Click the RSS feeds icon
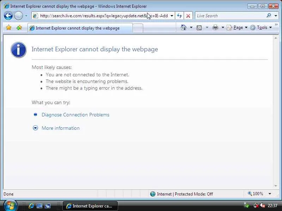The width and height of the screenshot is (282, 211). [199, 28]
